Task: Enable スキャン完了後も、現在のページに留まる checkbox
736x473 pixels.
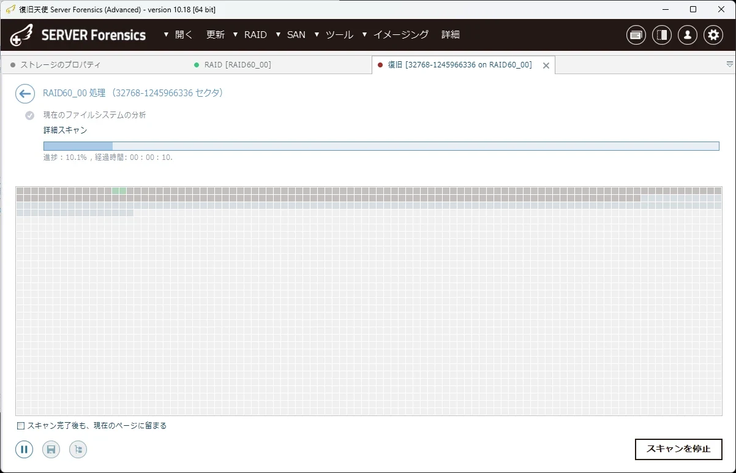Action: pos(21,426)
